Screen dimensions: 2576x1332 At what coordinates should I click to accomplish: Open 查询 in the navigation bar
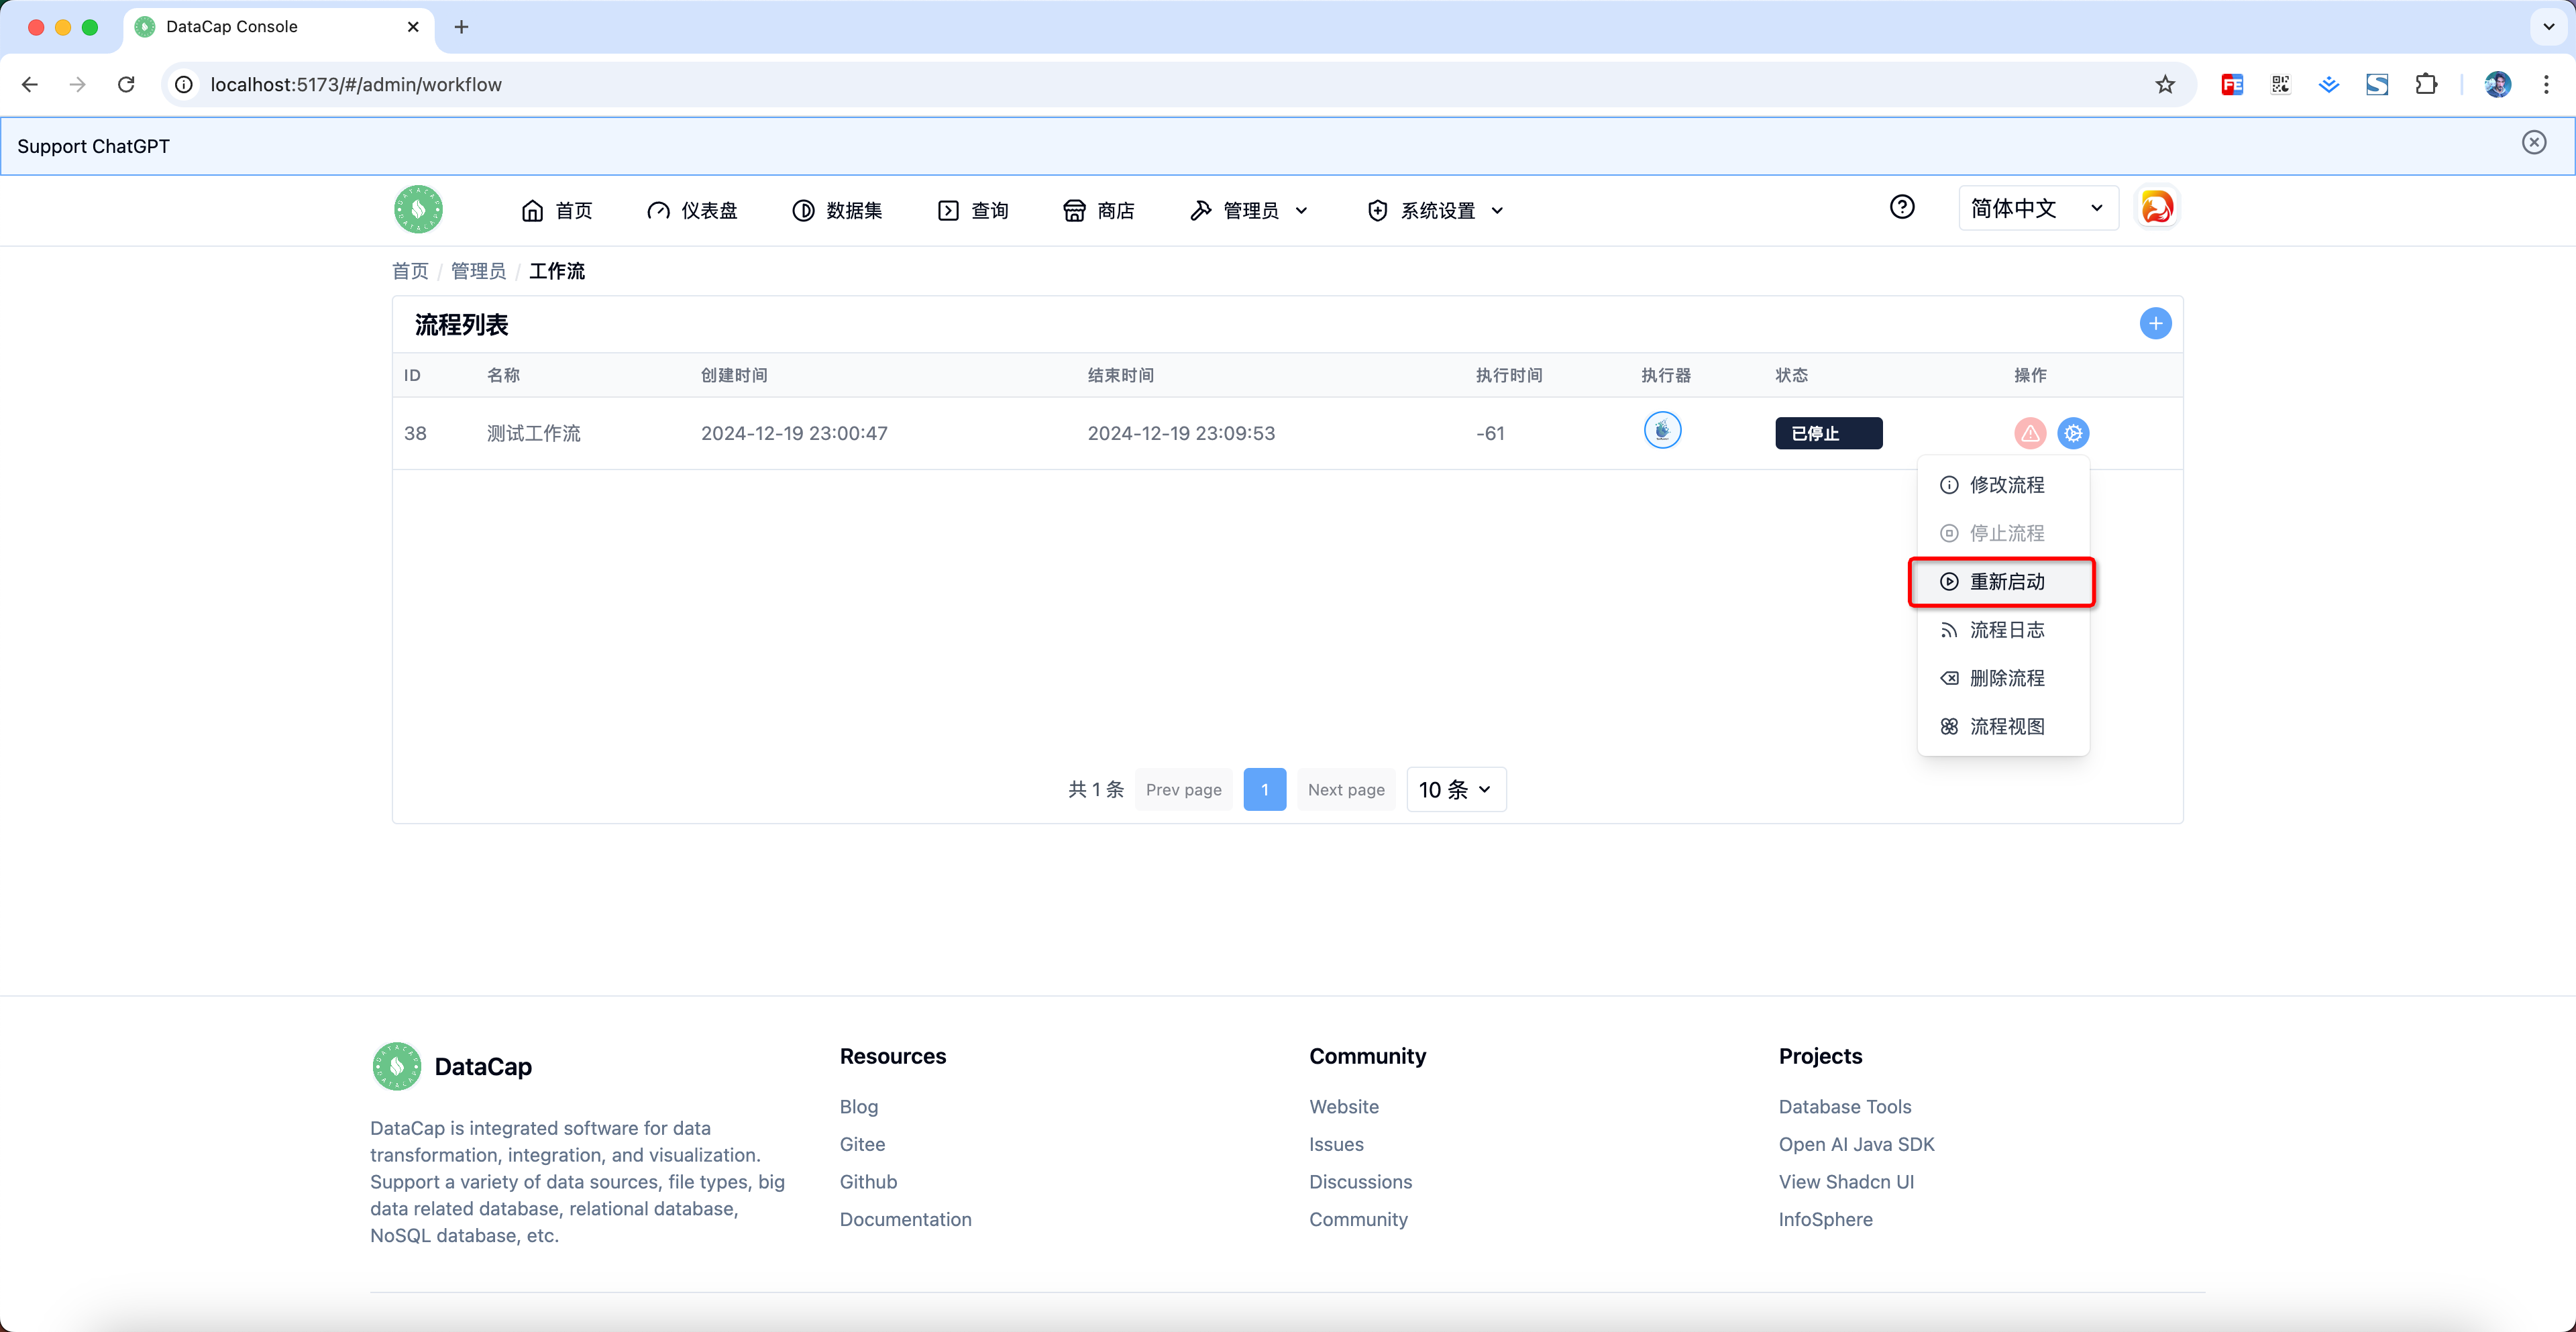pos(973,210)
